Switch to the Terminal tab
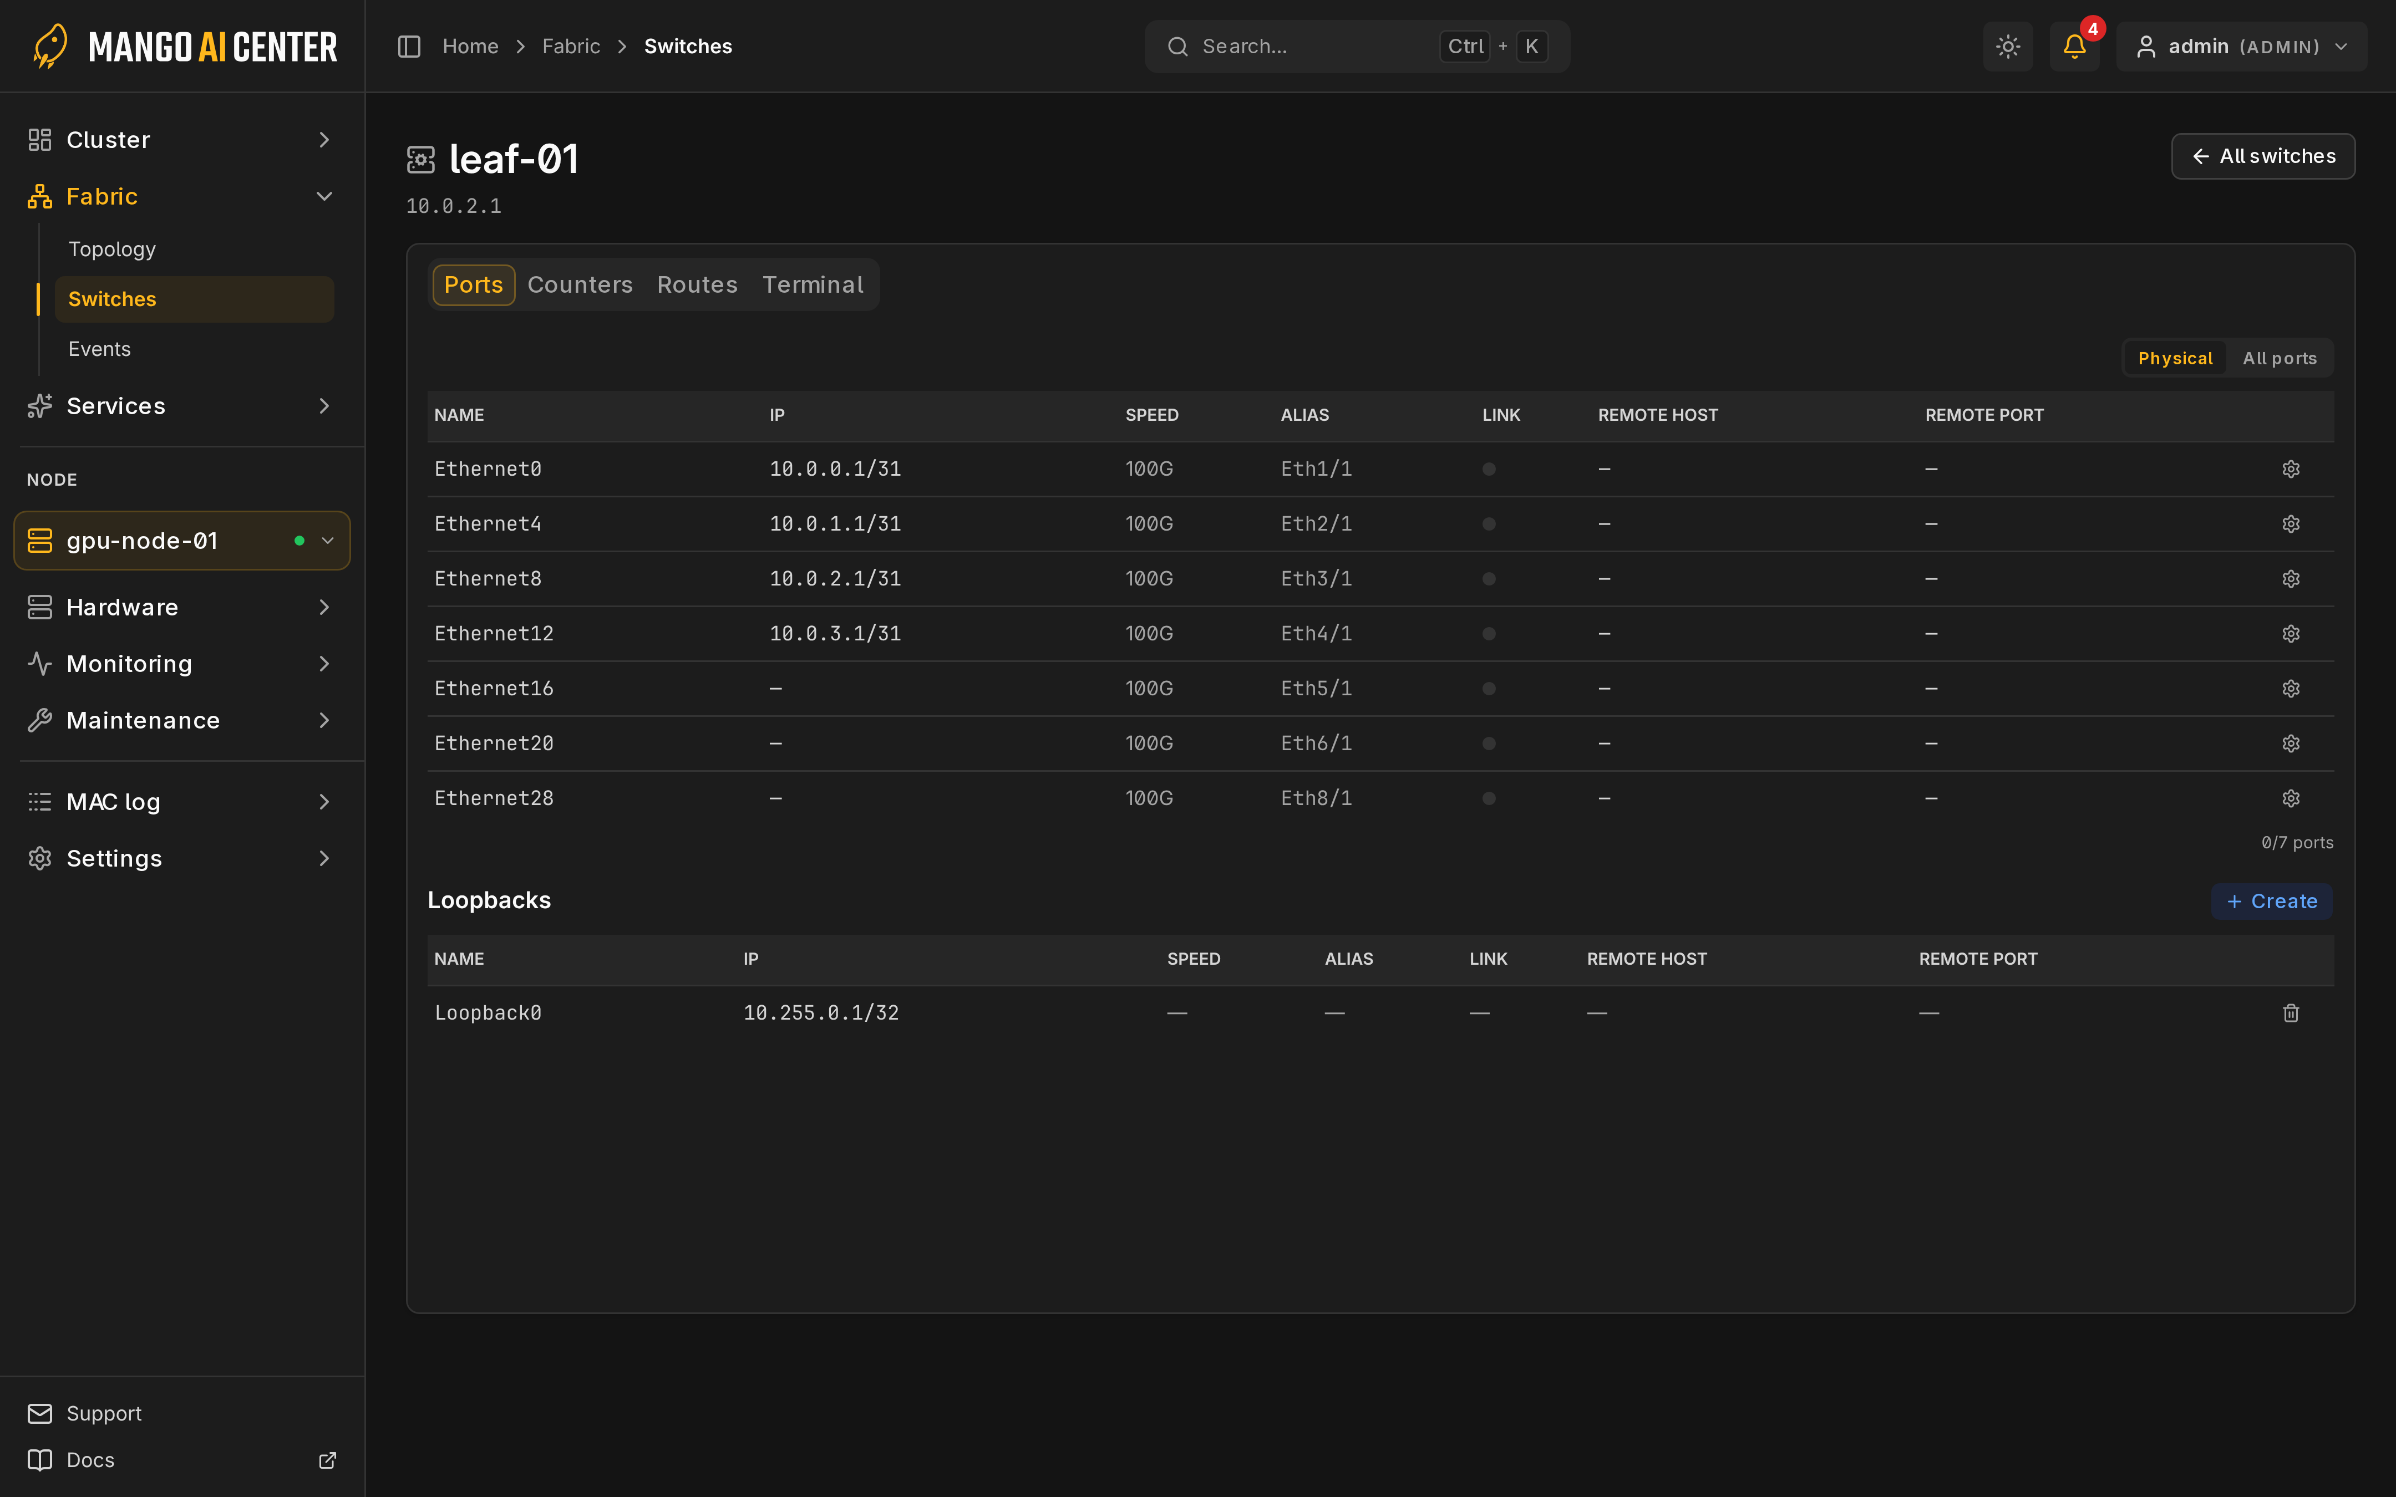The height and width of the screenshot is (1497, 2396). pyautogui.click(x=813, y=285)
